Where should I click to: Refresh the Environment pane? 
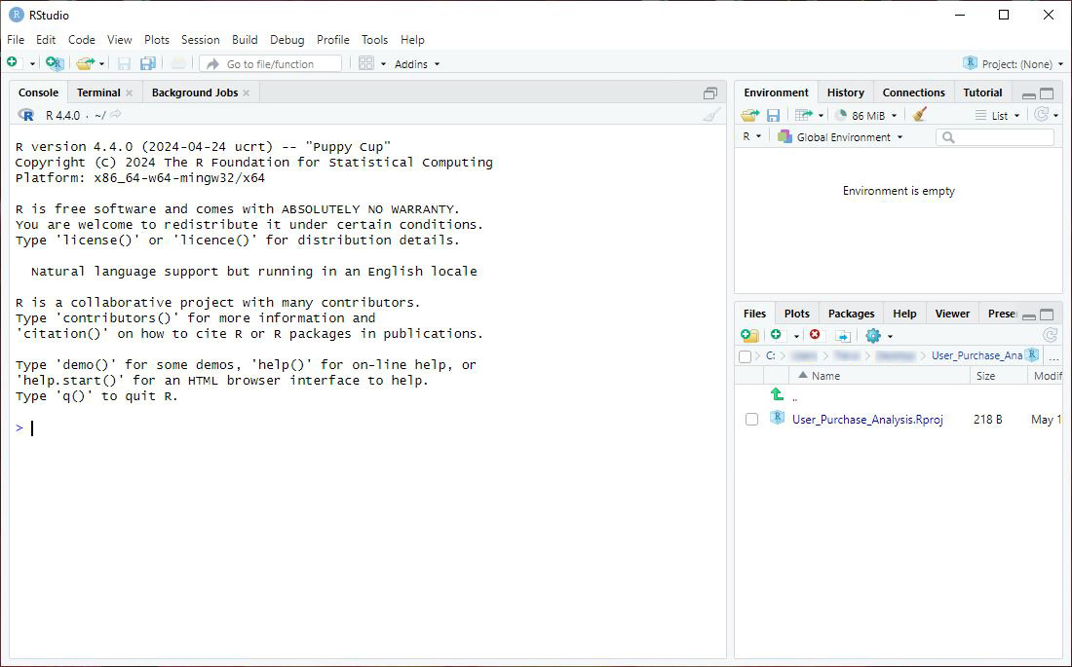[1041, 114]
